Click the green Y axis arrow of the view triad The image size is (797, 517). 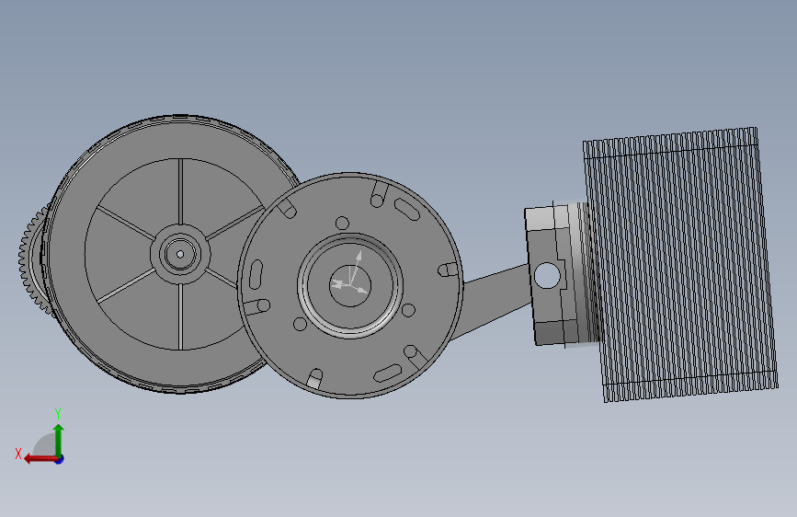tap(59, 440)
